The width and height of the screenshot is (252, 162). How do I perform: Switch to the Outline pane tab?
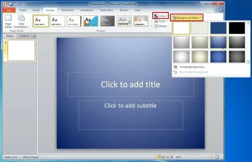pos(24,36)
